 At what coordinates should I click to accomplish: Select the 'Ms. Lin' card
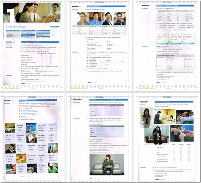[10, 138]
